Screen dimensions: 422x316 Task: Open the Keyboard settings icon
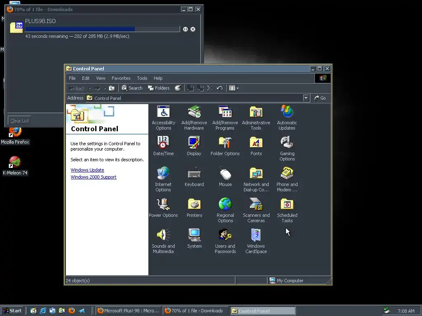click(x=194, y=177)
